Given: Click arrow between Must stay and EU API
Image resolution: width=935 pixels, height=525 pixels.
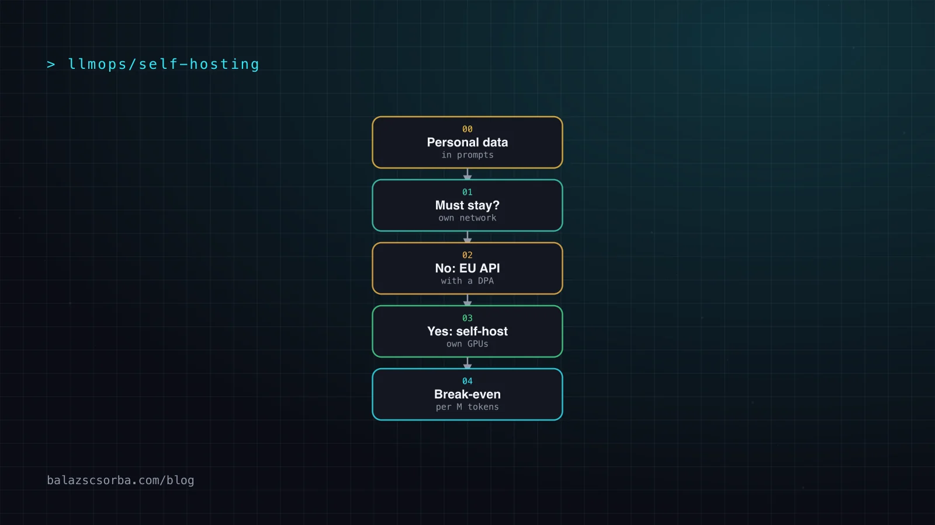Looking at the screenshot, I should [x=467, y=237].
